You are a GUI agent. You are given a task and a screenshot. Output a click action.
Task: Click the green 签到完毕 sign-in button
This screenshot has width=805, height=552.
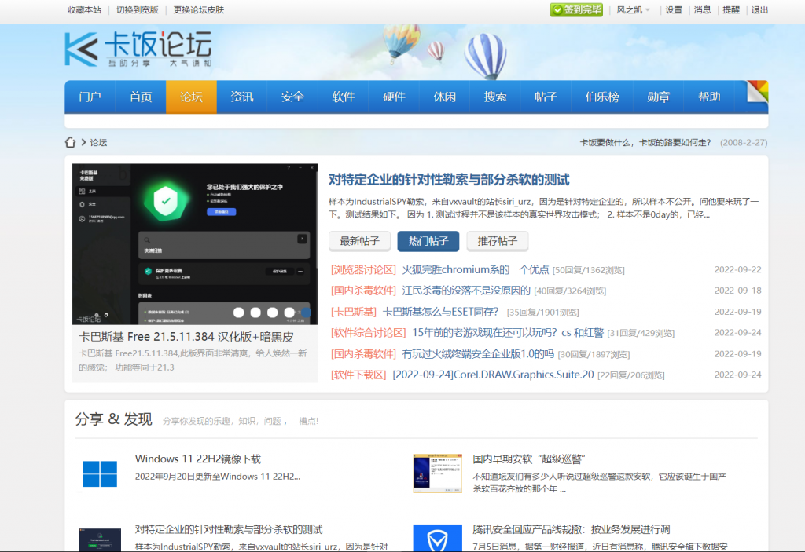pyautogui.click(x=576, y=9)
